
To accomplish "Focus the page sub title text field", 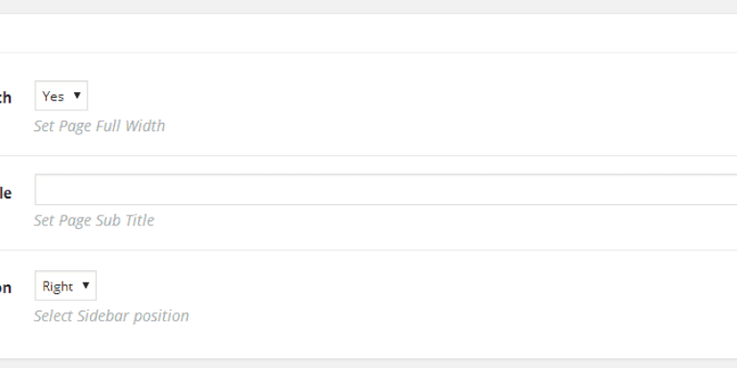I will click(386, 189).
